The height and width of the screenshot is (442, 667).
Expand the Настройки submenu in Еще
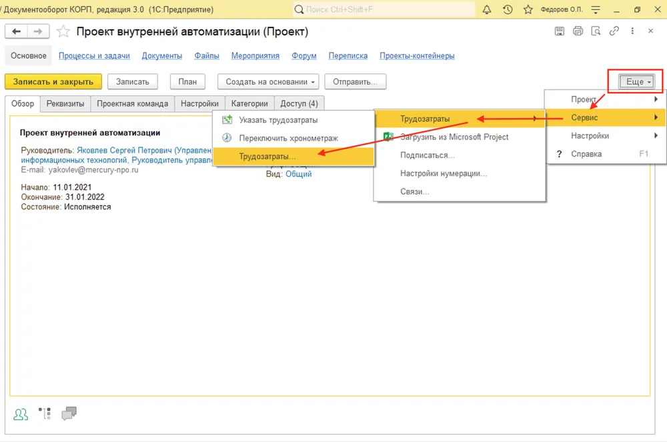coord(606,136)
